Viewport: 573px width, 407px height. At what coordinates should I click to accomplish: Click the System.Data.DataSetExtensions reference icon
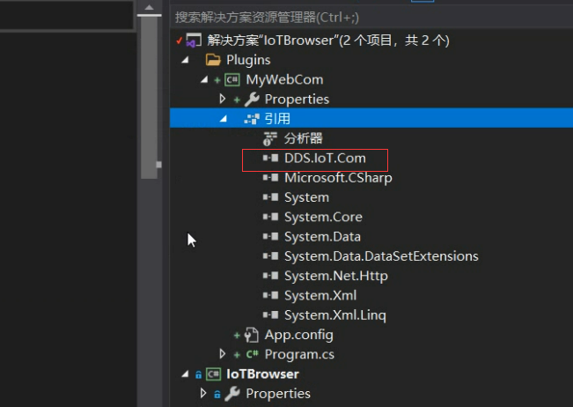coord(270,256)
